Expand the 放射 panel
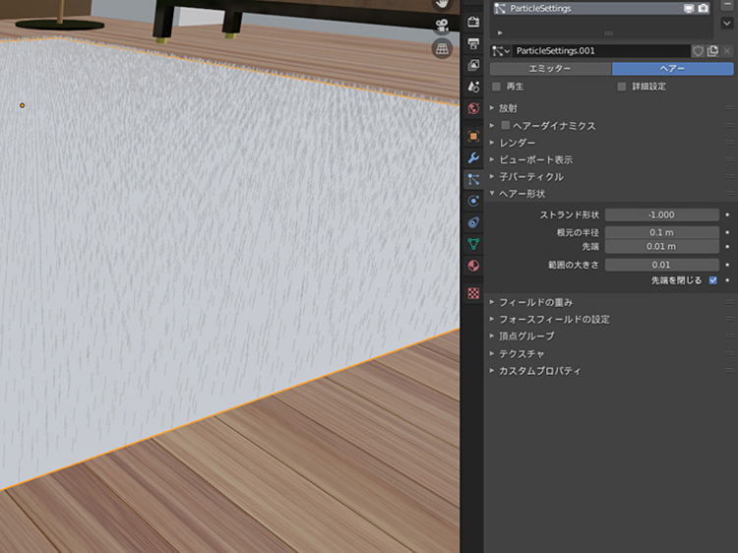The width and height of the screenshot is (738, 553). tap(509, 108)
